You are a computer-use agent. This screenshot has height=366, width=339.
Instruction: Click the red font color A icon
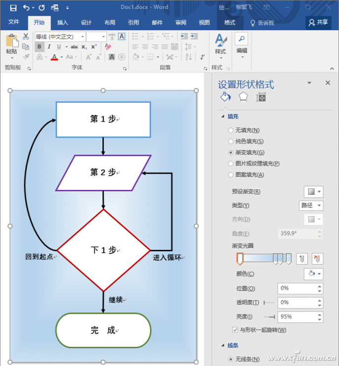click(x=54, y=57)
